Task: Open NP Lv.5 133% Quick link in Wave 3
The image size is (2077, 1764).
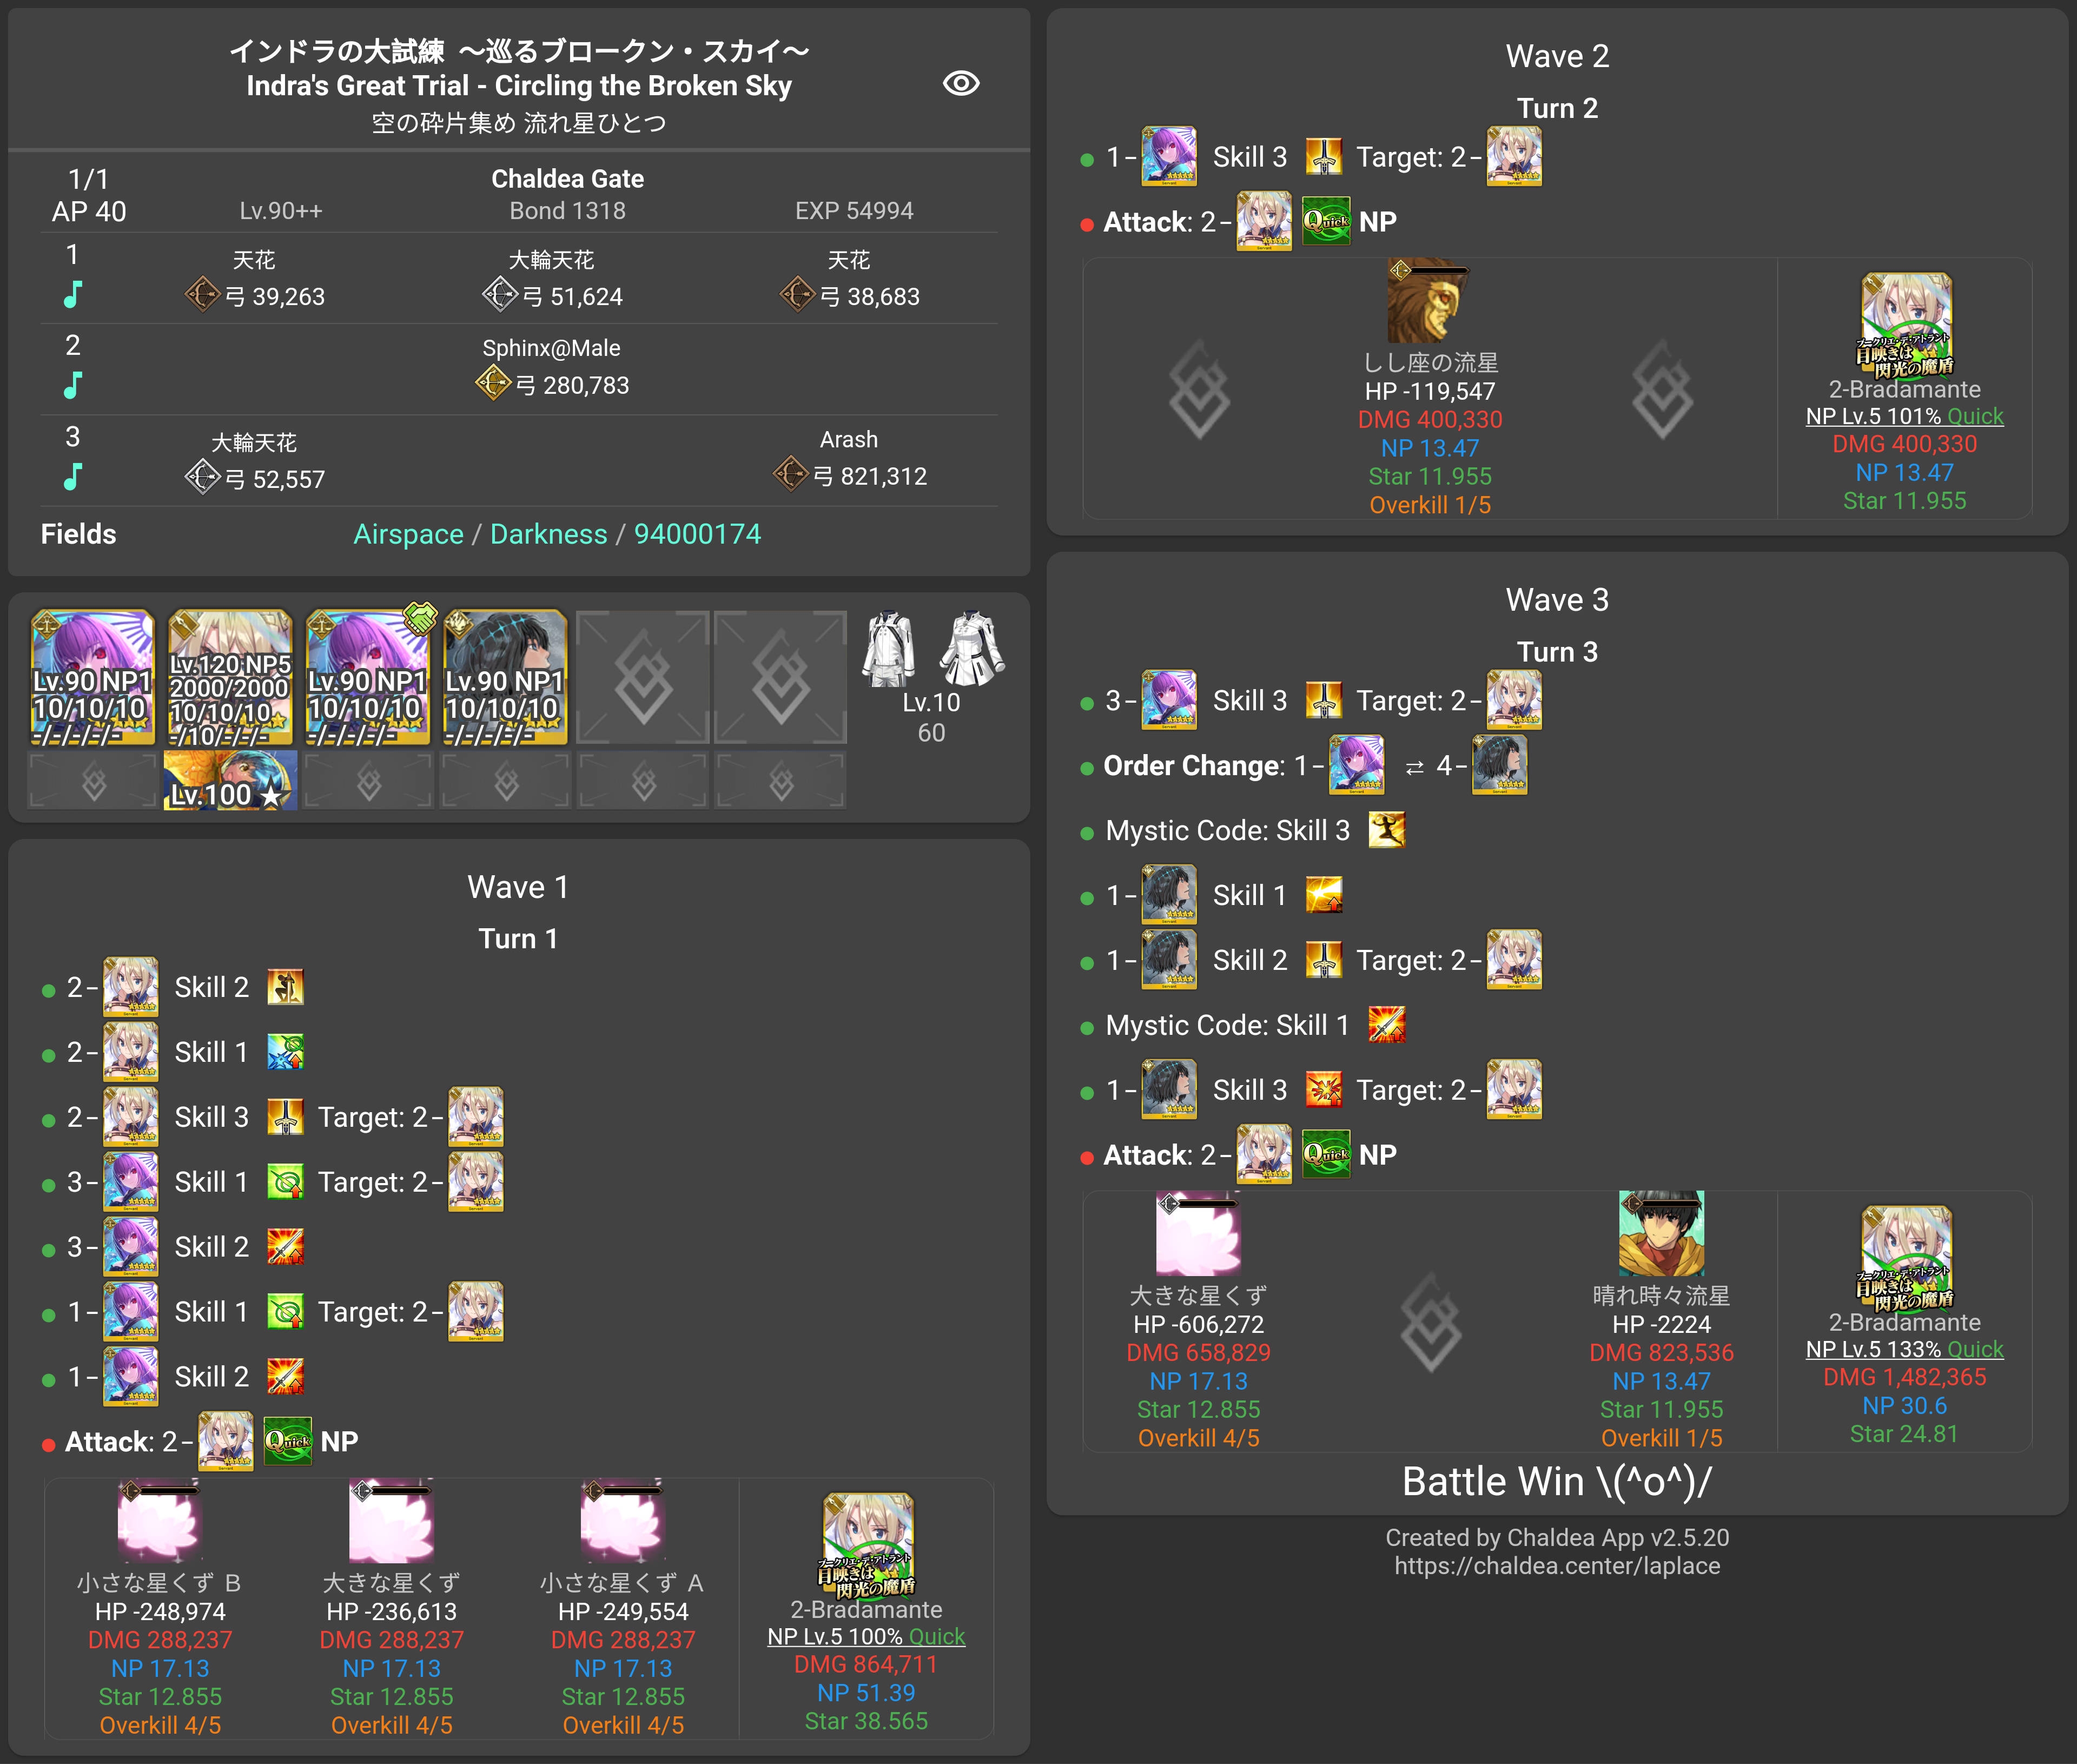Action: point(1905,1350)
